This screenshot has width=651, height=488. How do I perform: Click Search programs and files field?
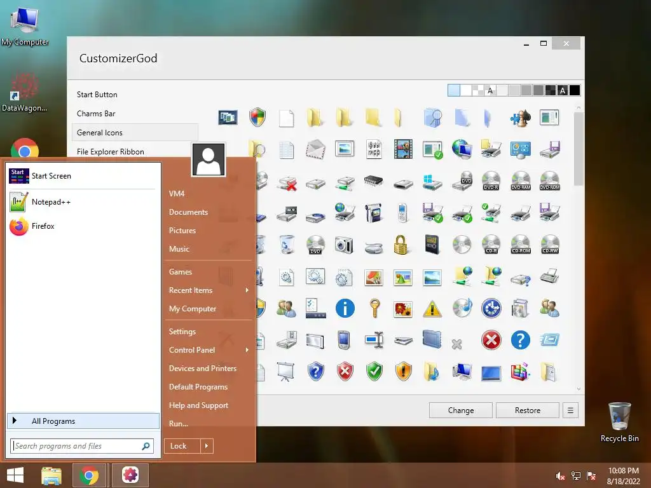82,446
